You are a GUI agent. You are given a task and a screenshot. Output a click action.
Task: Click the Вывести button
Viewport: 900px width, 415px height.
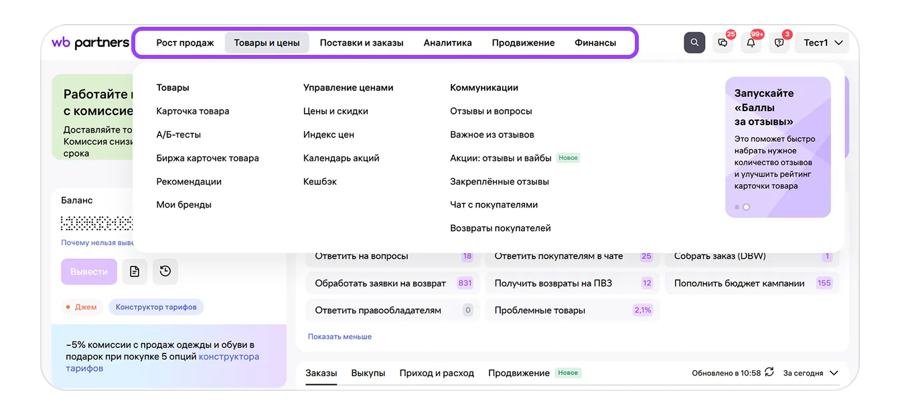[x=89, y=272]
